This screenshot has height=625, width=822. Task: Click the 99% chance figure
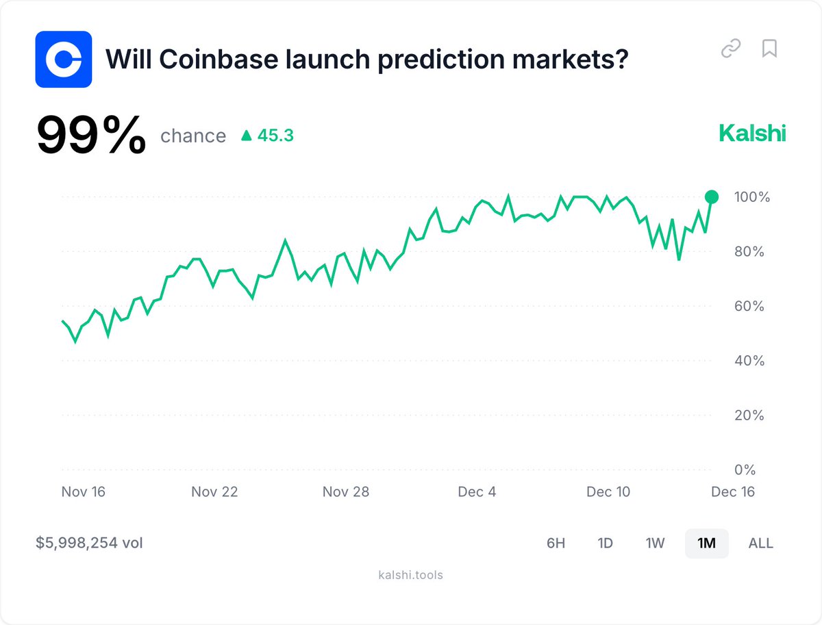tap(91, 136)
